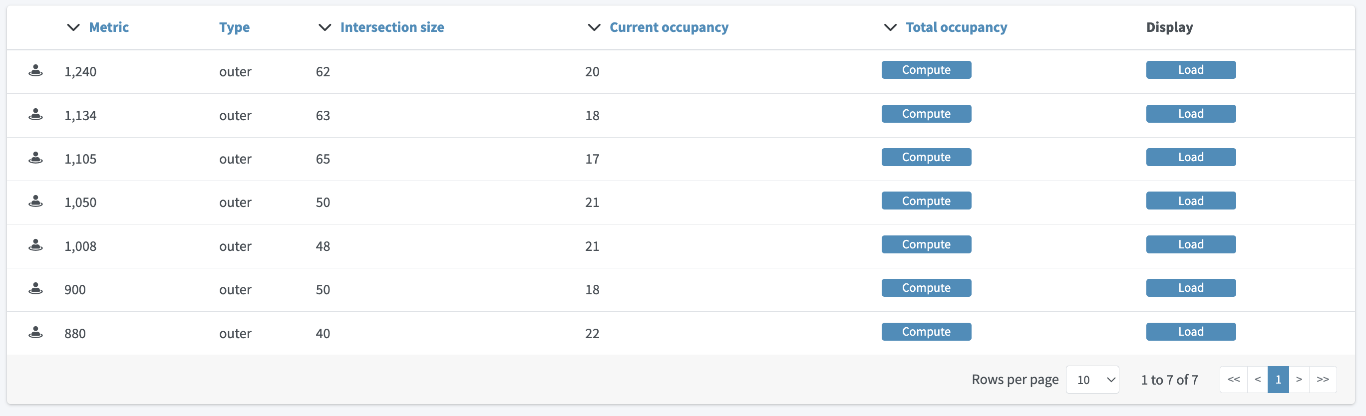1366x416 pixels.
Task: Load display for the 900 row
Action: pyautogui.click(x=1190, y=288)
